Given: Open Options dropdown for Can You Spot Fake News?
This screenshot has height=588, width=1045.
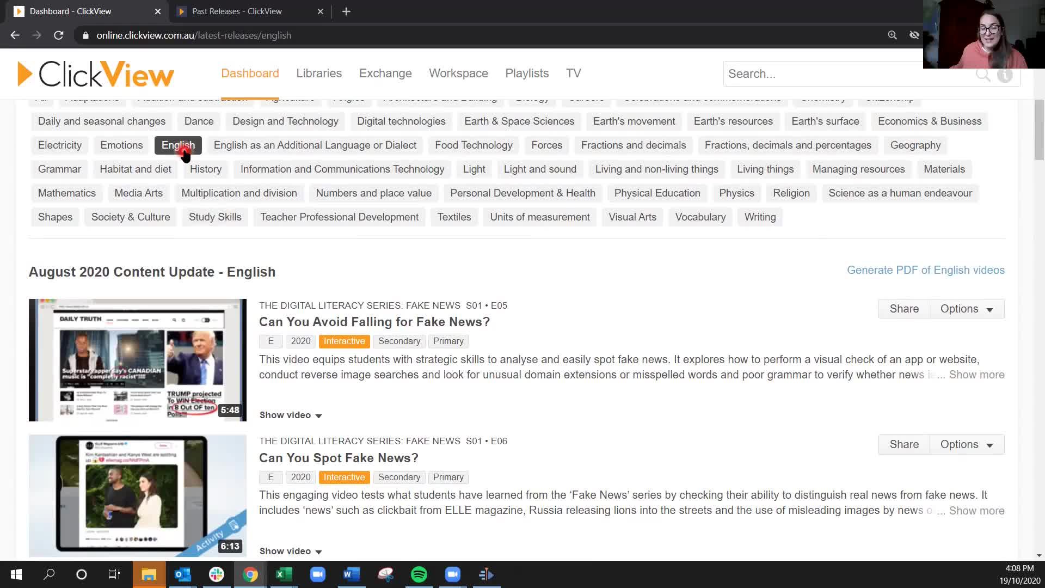Looking at the screenshot, I should [967, 444].
